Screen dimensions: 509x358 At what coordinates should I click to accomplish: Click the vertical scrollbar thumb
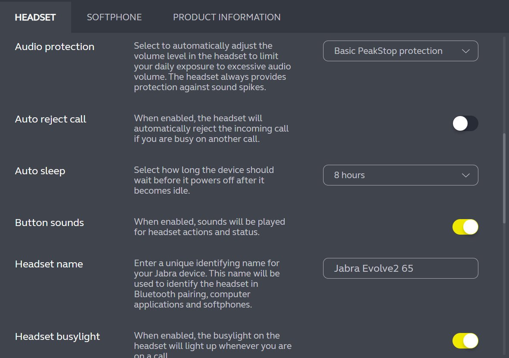(x=504, y=178)
